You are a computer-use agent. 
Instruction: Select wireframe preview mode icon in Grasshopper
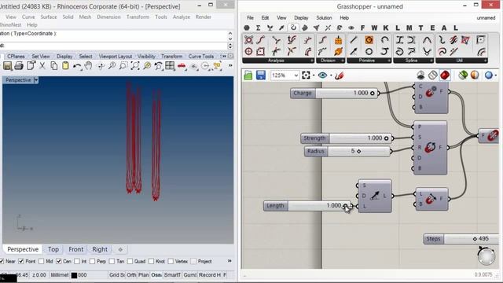[x=433, y=75]
